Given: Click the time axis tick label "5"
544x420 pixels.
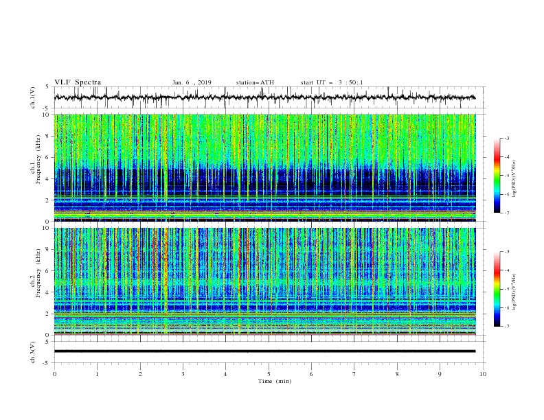Looking at the screenshot, I should pos(269,374).
